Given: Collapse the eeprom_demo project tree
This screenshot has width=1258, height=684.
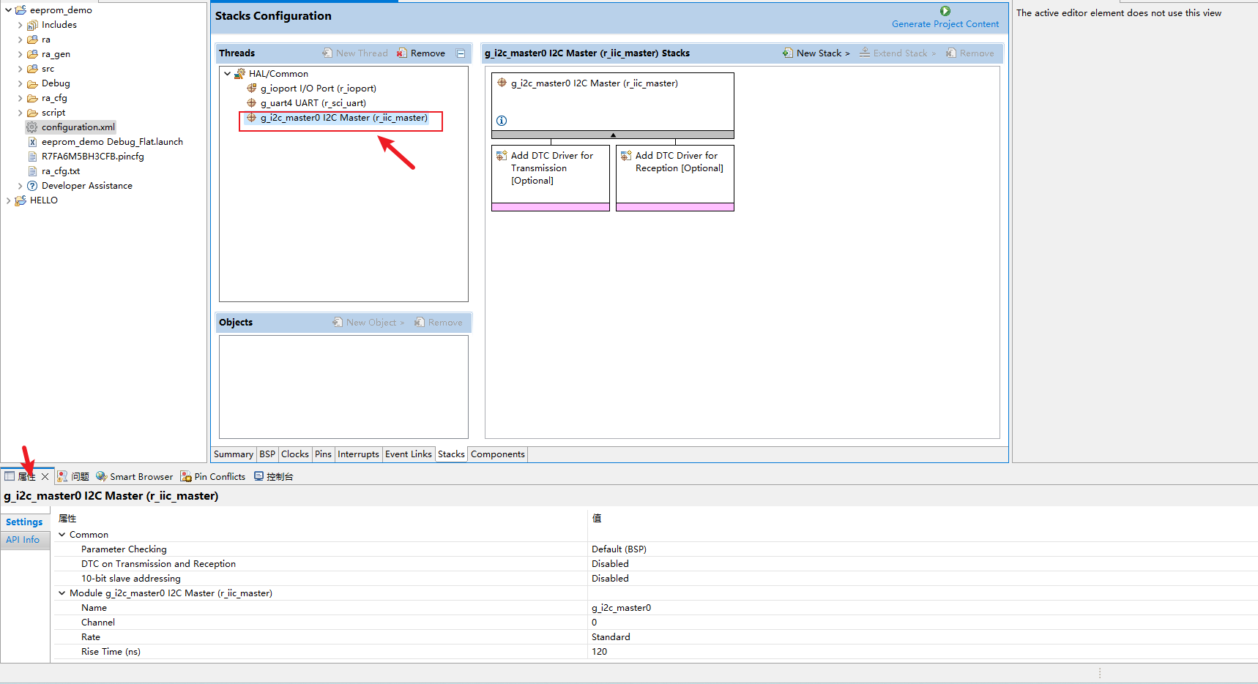Looking at the screenshot, I should (8, 10).
